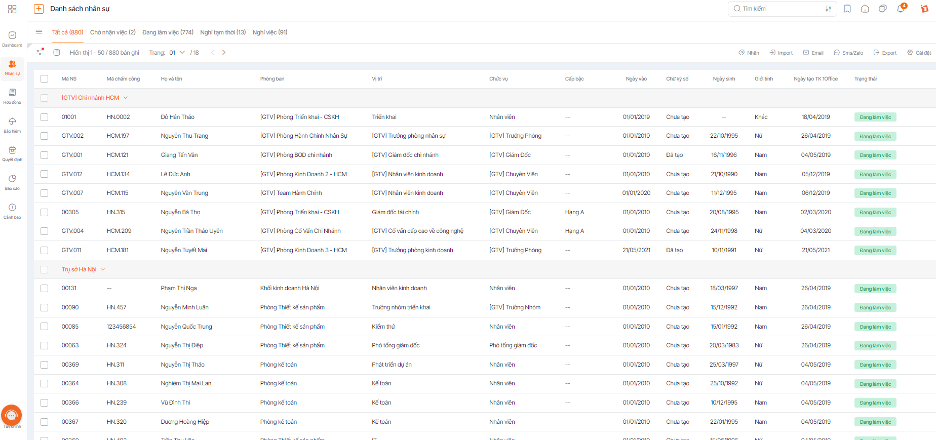
Task: Click the add new employee plus icon
Action: [x=38, y=9]
